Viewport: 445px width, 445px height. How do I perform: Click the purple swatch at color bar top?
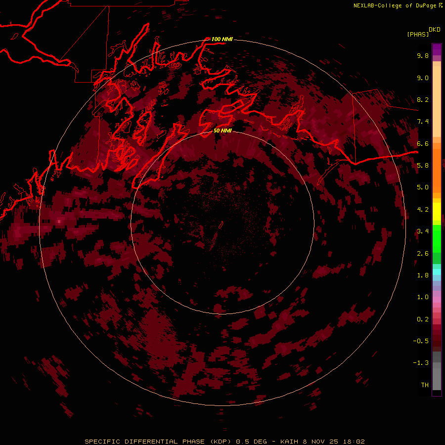[437, 49]
